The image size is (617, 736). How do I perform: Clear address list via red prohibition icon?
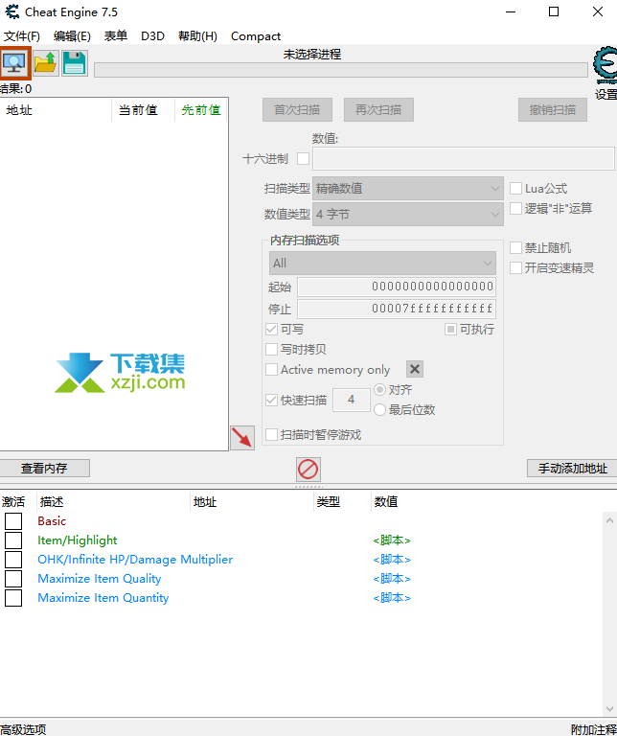pos(308,469)
